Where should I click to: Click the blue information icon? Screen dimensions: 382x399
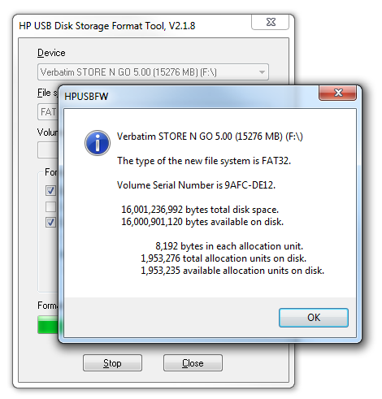(98, 143)
